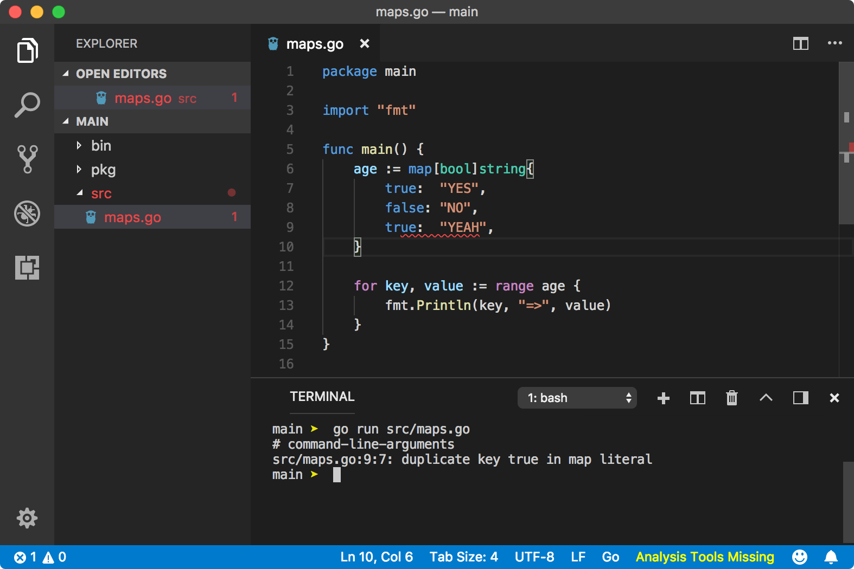This screenshot has width=854, height=569.
Task: Open the '1: bash' terminal dropdown
Action: point(577,398)
